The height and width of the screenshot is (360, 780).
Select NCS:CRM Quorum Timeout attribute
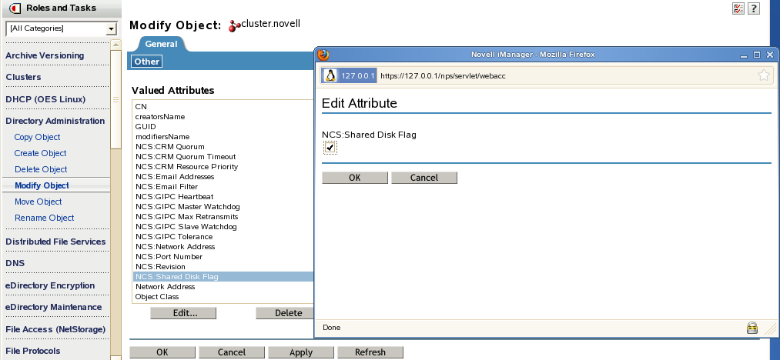tap(224, 157)
